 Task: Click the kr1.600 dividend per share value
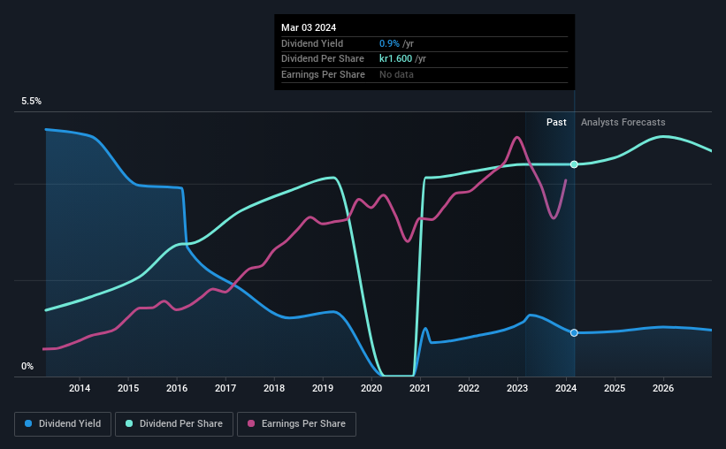(396, 59)
